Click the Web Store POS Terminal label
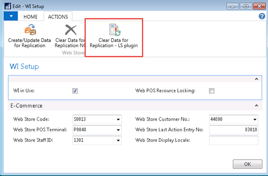This screenshot has height=176, width=268. tap(40, 130)
